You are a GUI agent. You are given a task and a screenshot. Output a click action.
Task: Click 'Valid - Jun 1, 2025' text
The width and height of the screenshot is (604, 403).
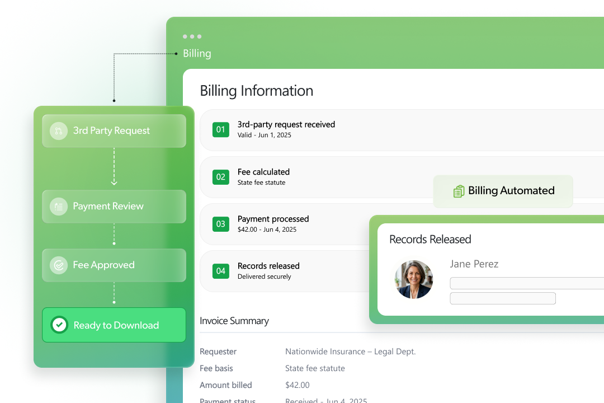(264, 135)
